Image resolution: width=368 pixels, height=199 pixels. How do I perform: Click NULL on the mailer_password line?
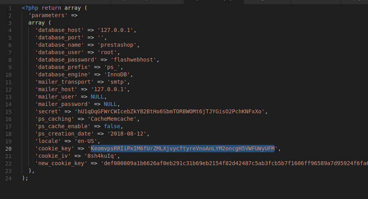pos(110,104)
